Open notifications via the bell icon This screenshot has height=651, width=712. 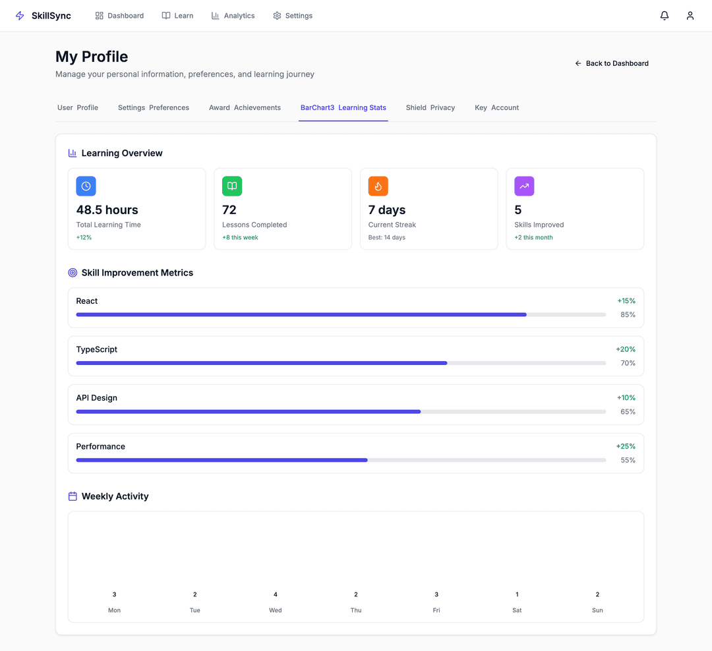pyautogui.click(x=665, y=16)
